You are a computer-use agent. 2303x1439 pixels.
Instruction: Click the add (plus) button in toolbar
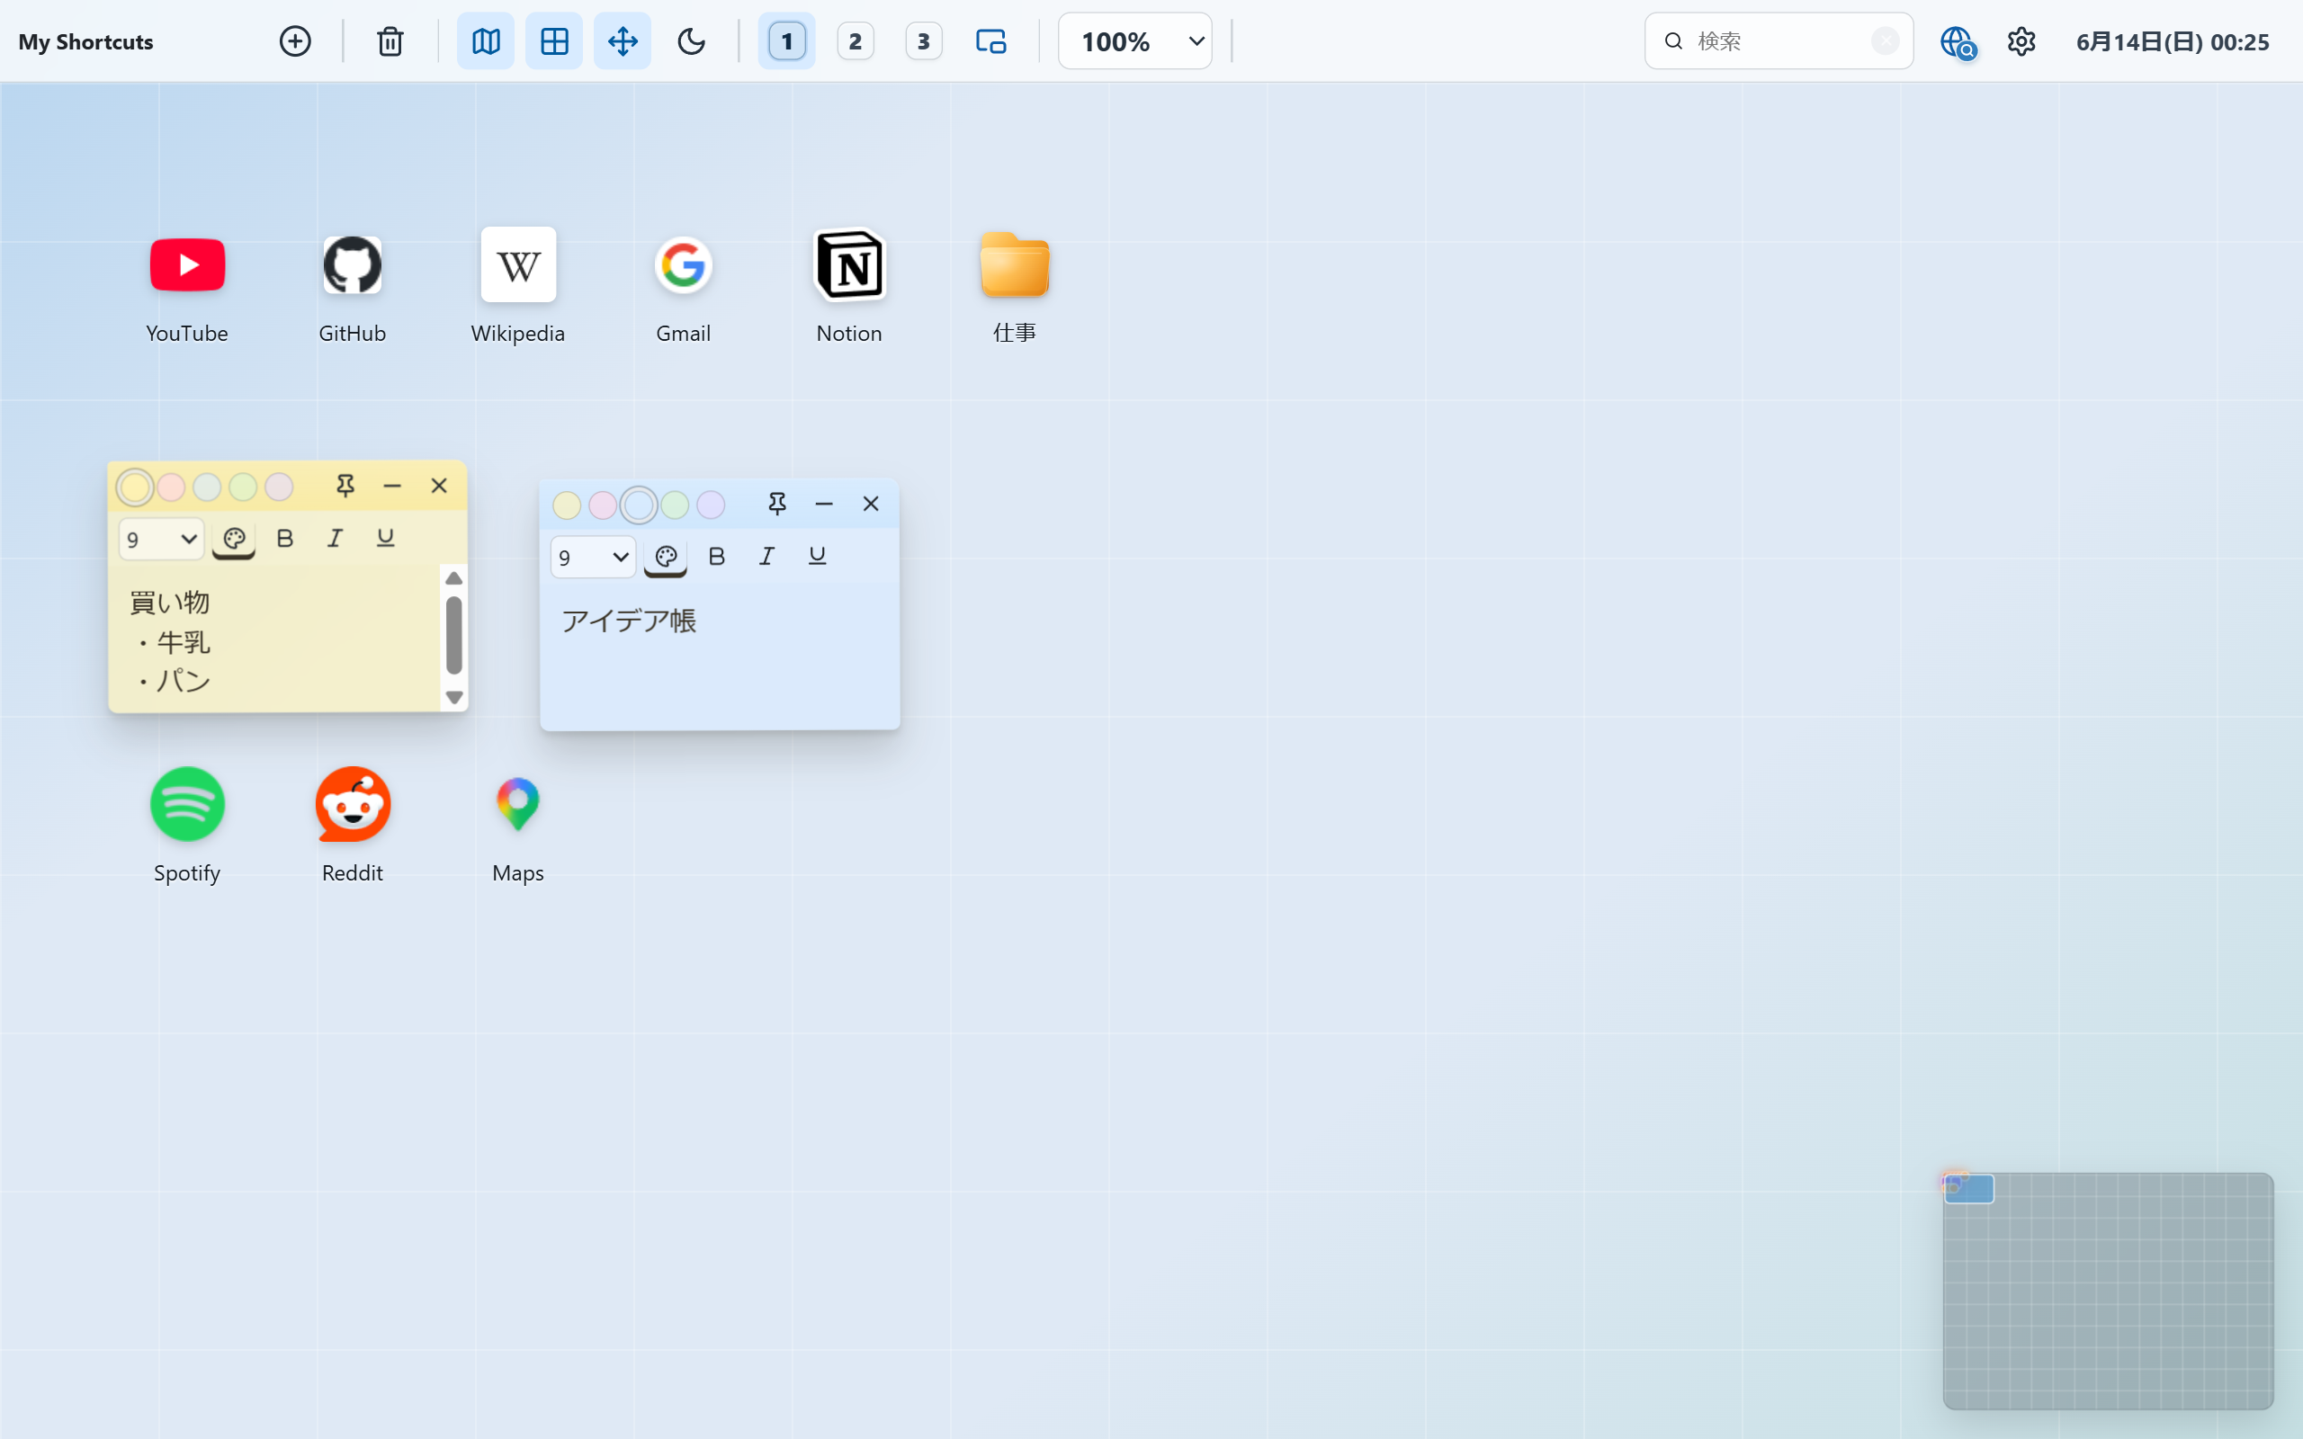(x=295, y=41)
